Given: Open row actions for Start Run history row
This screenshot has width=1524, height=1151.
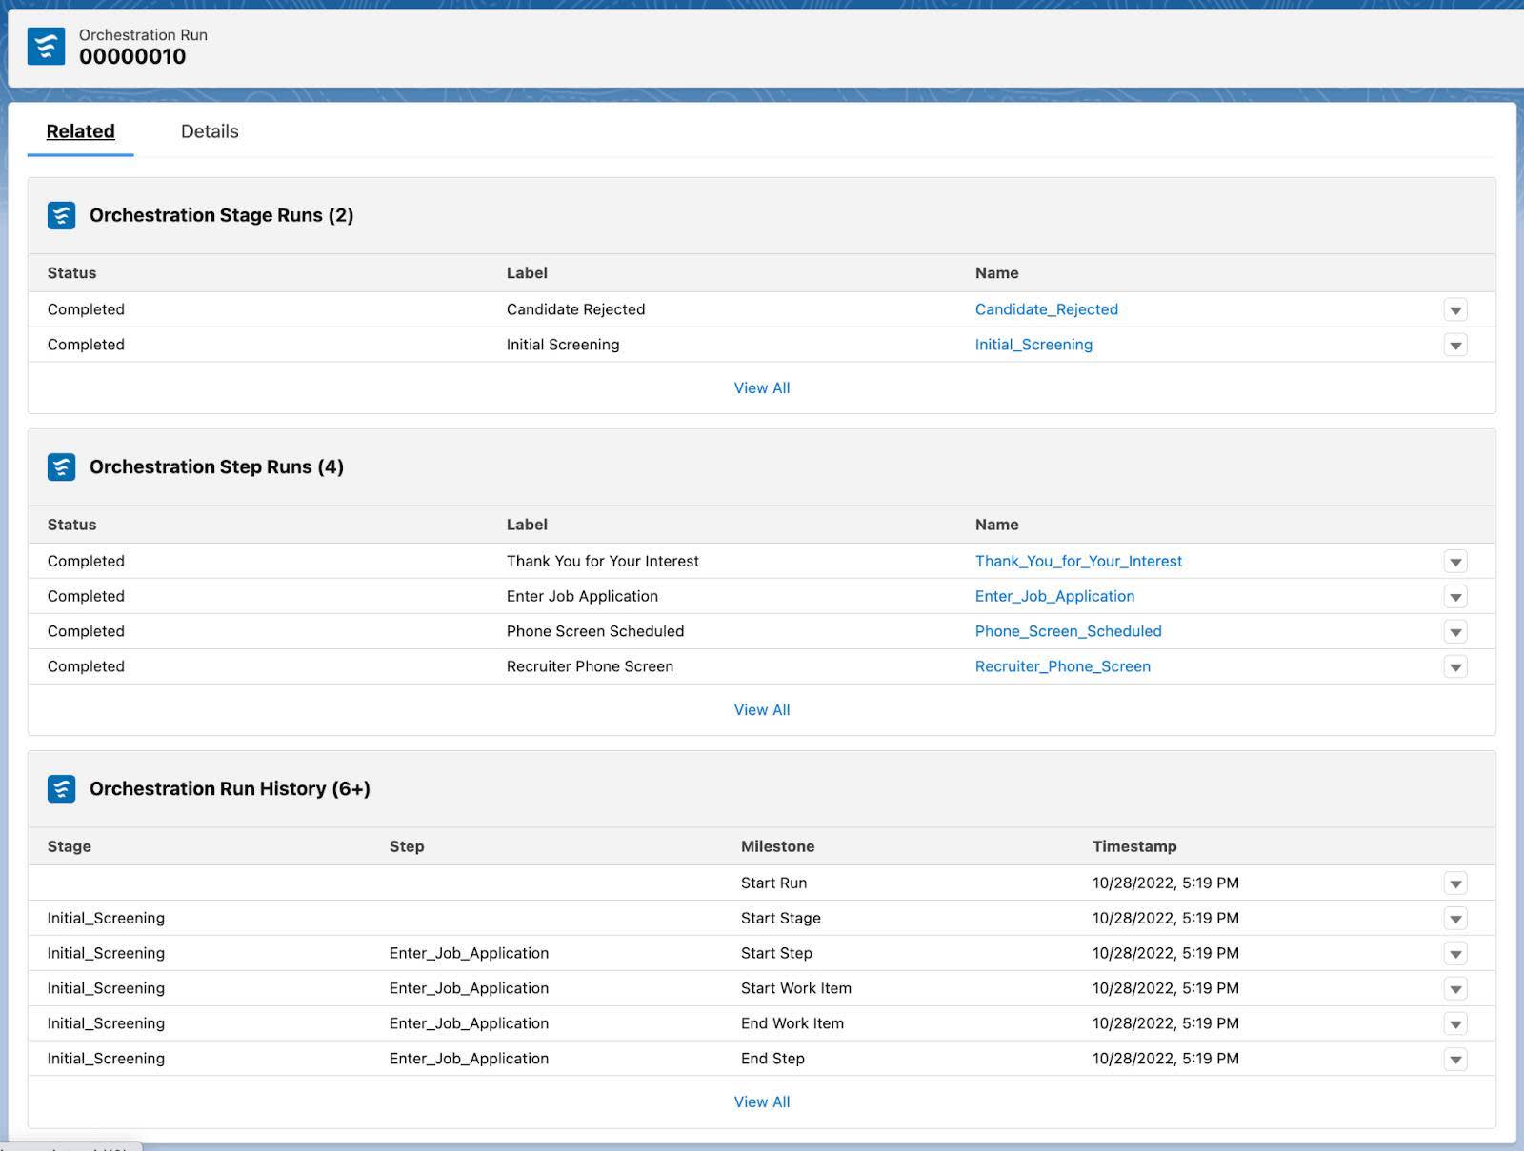Looking at the screenshot, I should point(1455,883).
